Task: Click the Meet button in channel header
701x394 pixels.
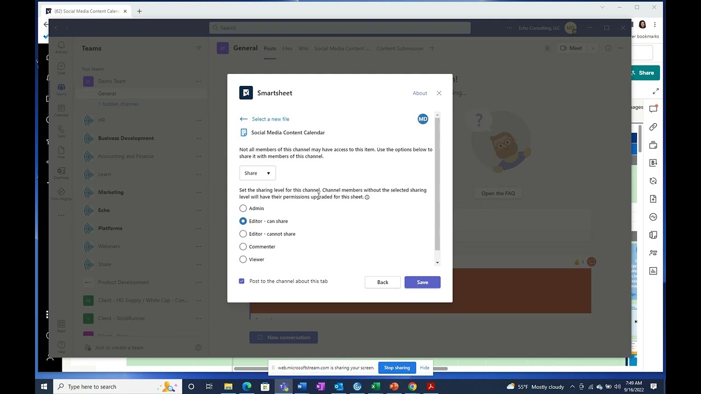Action: tap(571, 48)
